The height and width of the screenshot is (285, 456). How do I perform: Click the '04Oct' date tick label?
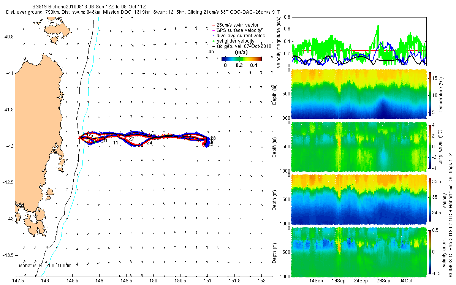coord(406,281)
